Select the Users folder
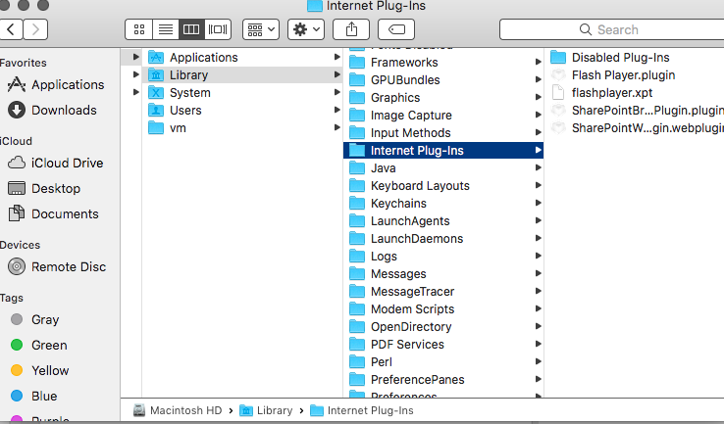 [242, 110]
